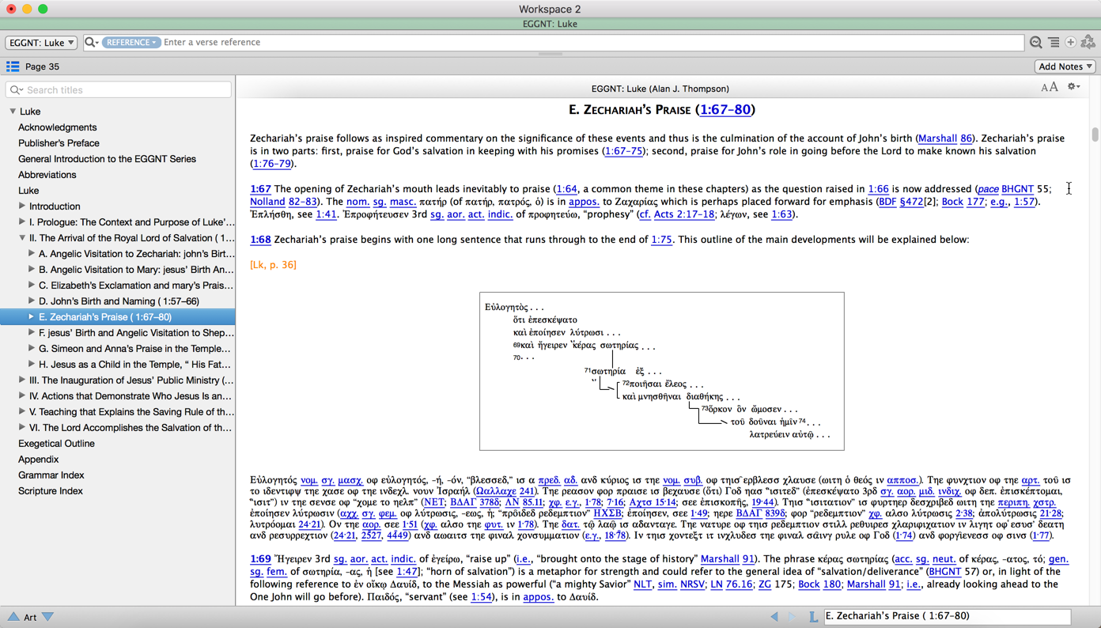The width and height of the screenshot is (1101, 628).
Task: Expand III. The Inauguration of Jesus' Public Ministry
Action: 22,380
